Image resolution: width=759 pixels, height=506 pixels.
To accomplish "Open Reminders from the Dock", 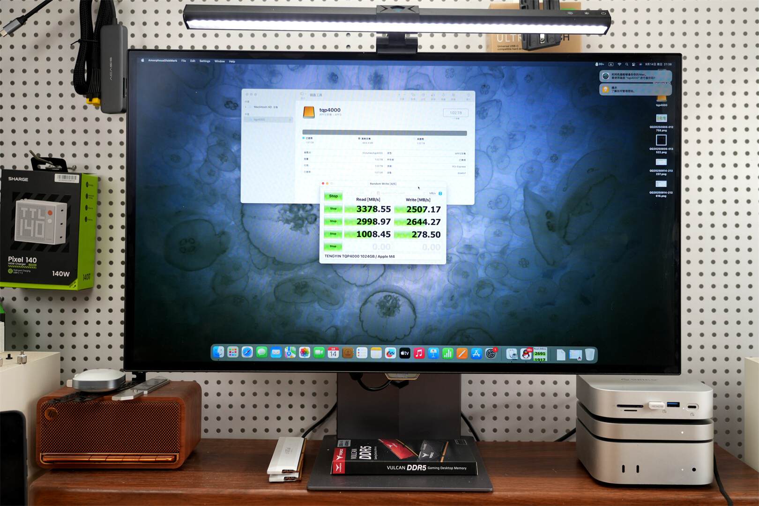I will [x=362, y=353].
